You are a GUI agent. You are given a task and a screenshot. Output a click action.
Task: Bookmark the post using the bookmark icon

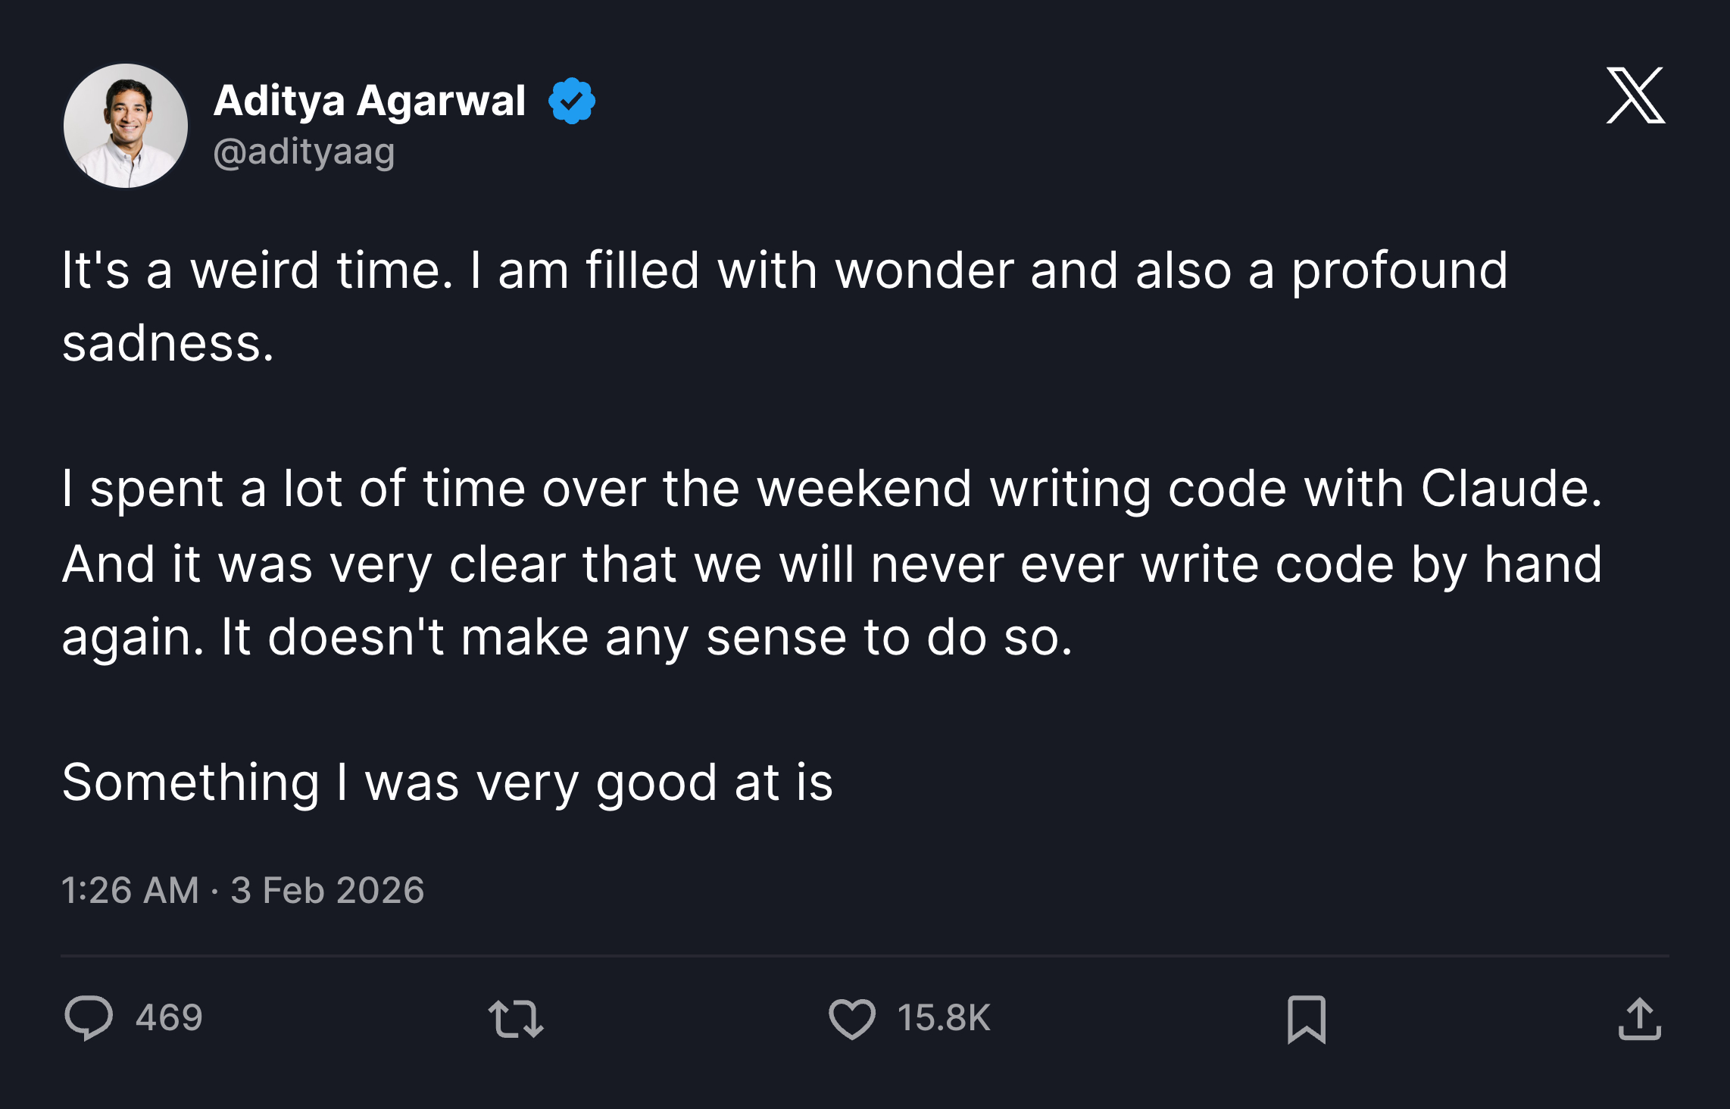[1307, 1020]
